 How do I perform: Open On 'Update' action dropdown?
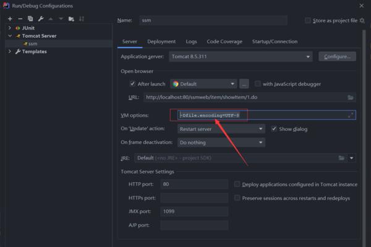(221, 129)
